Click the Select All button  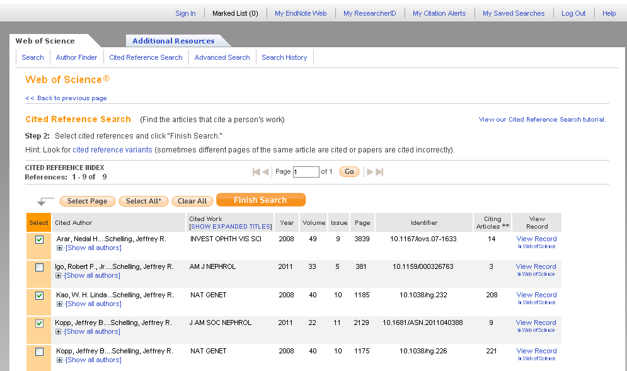(144, 201)
